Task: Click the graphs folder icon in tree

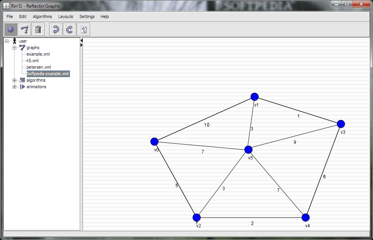Action: click(22, 48)
